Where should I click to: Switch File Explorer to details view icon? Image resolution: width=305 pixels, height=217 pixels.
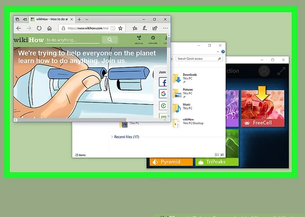pyautogui.click(x=217, y=155)
